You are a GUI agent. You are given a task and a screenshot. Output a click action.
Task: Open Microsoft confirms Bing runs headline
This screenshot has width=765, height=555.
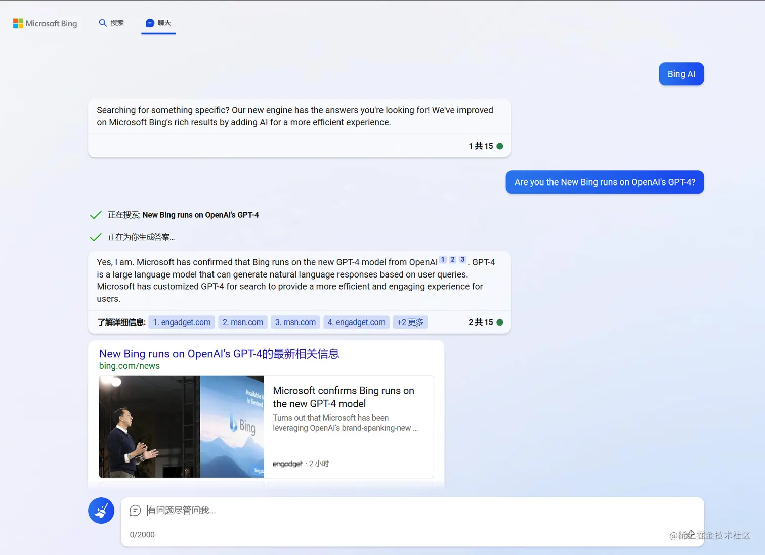344,397
